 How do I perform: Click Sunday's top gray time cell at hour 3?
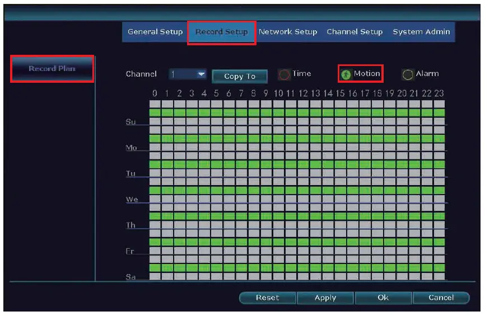coord(192,104)
